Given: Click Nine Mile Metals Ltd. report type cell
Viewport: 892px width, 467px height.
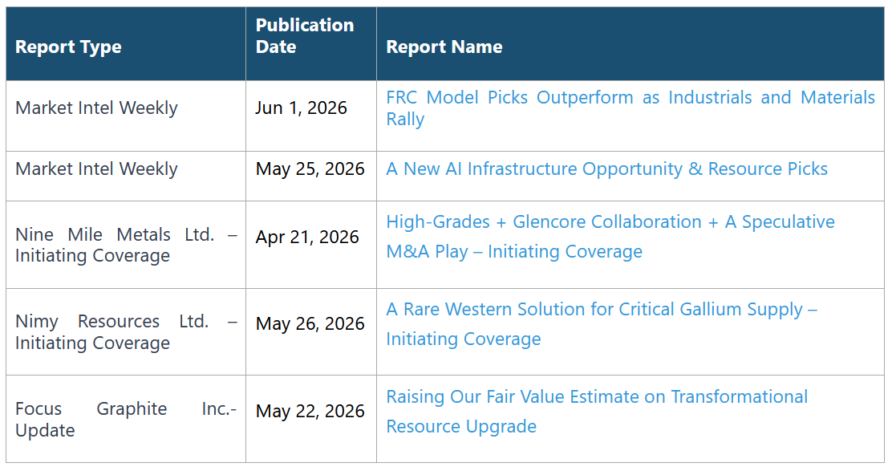Looking at the screenshot, I should point(126,246).
